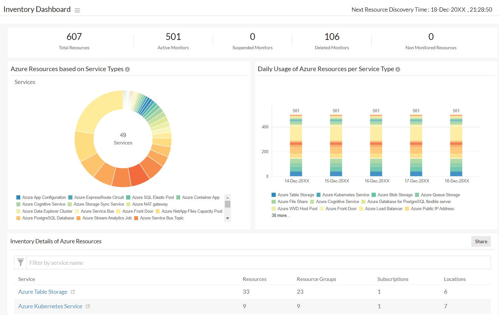Click the '49 Services' donut center label
The image size is (499, 315).
click(123, 139)
